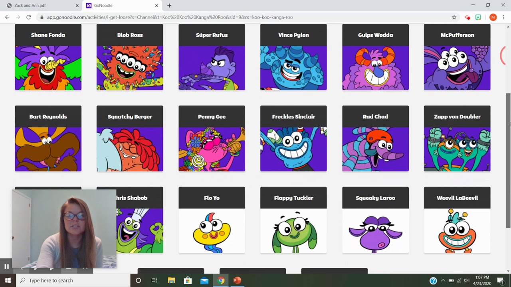Image resolution: width=511 pixels, height=287 pixels.
Task: Open Microsoft Store from taskbar
Action: (188, 280)
